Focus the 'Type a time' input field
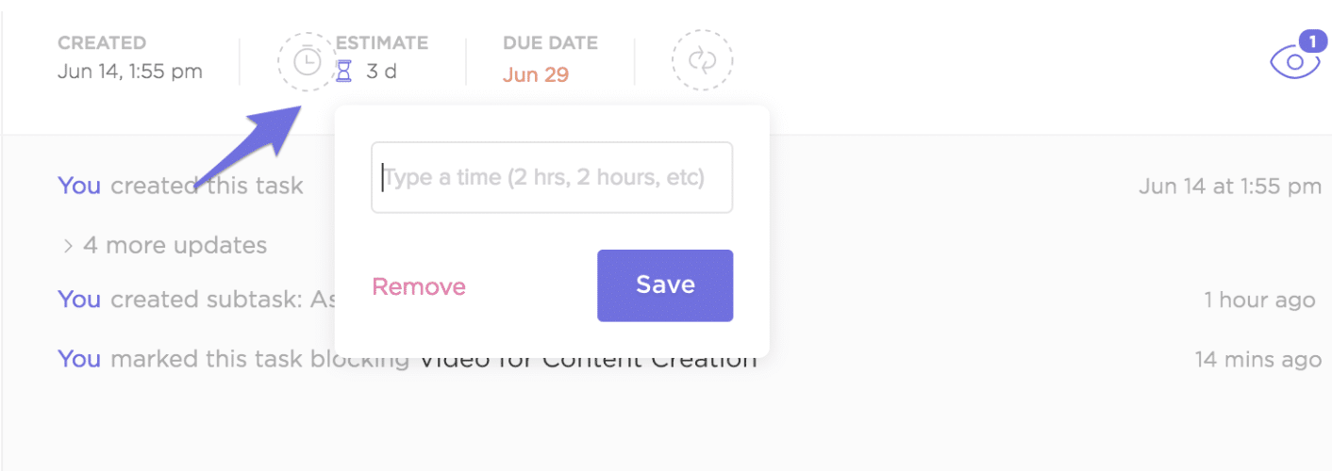1332x471 pixels. (x=552, y=177)
